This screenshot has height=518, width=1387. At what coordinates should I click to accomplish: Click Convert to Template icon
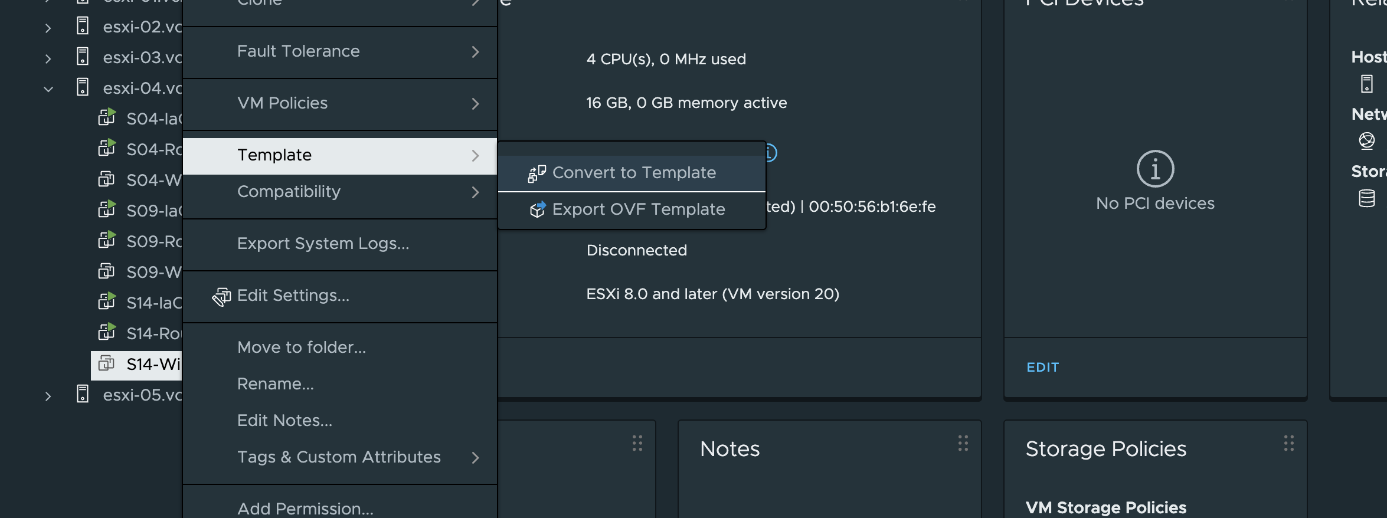(537, 173)
